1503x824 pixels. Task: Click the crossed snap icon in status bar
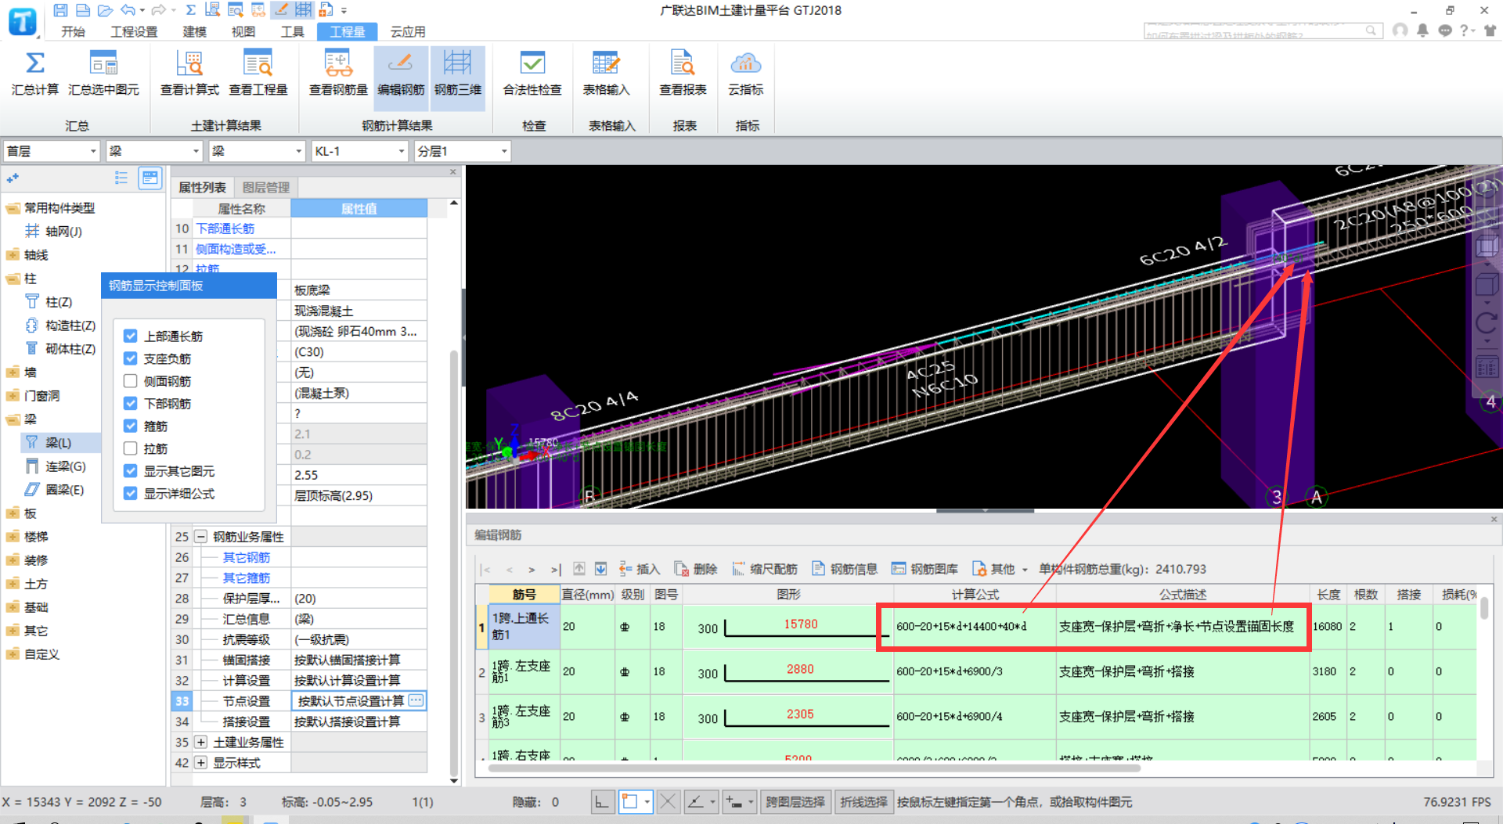click(668, 802)
